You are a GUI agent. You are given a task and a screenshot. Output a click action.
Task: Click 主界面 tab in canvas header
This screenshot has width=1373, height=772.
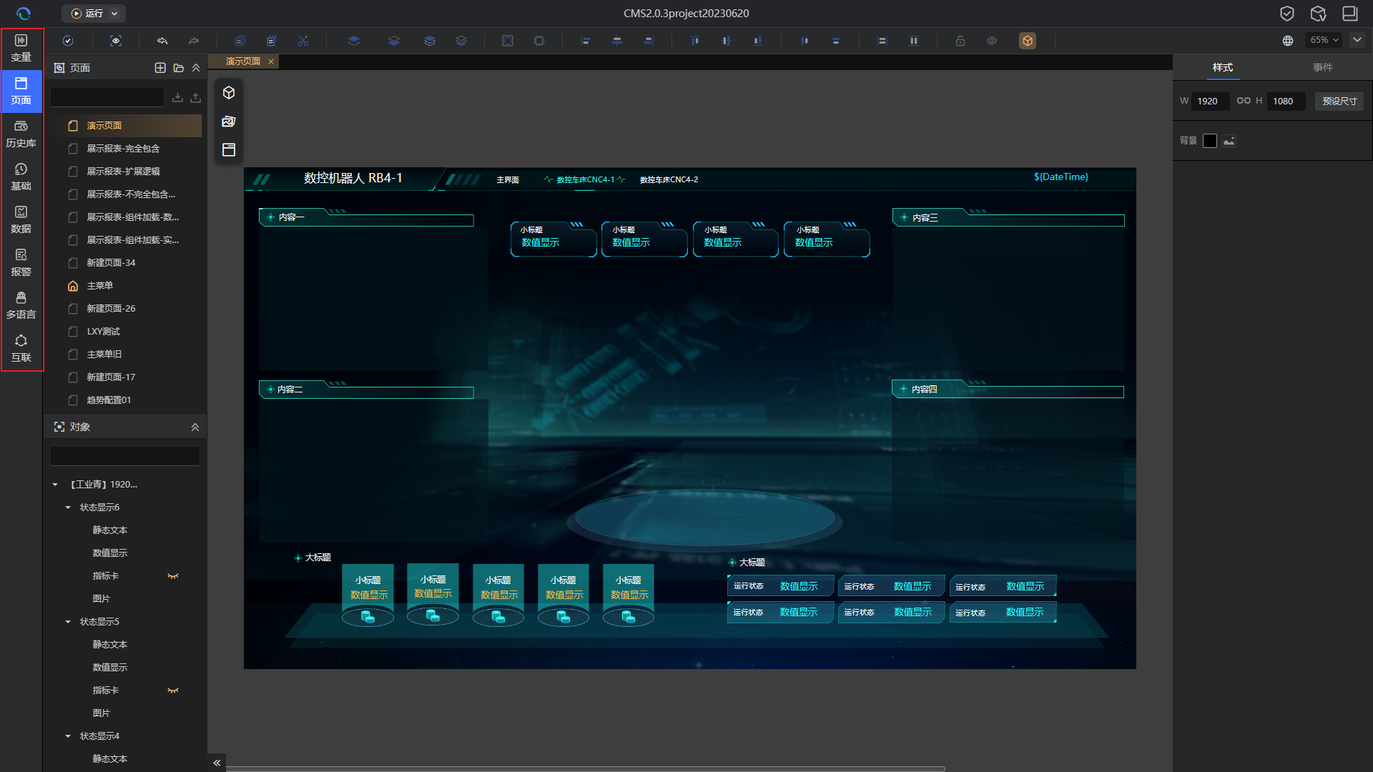tap(508, 179)
